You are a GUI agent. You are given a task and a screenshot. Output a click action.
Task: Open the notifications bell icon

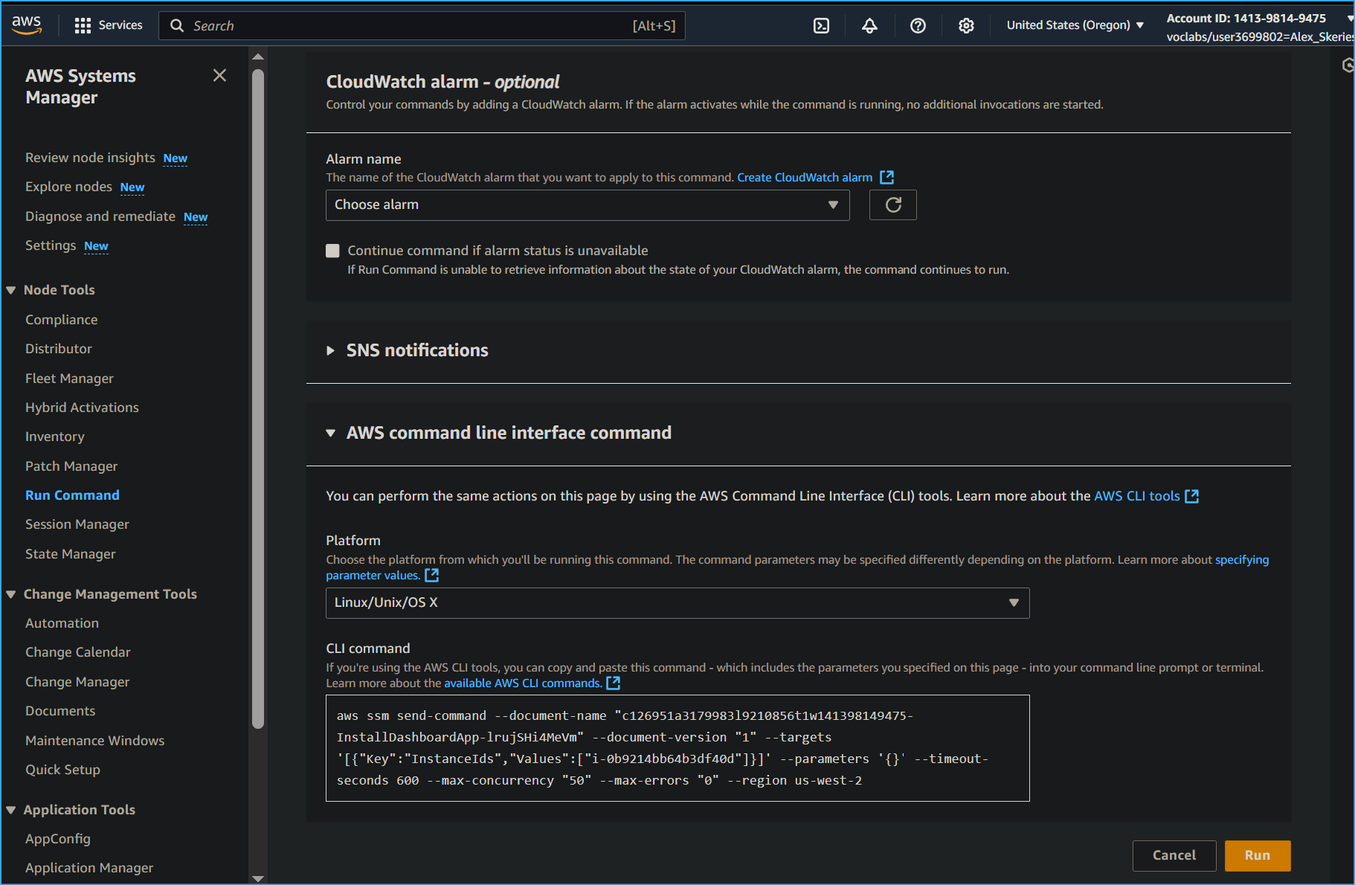click(869, 25)
